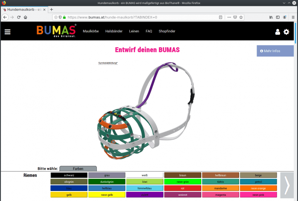Pick the petrol color swatch
This screenshot has width=298, height=201.
click(x=258, y=182)
